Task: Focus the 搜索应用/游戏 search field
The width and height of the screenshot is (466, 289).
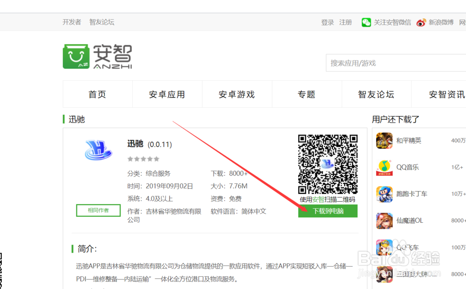Action: coord(396,63)
